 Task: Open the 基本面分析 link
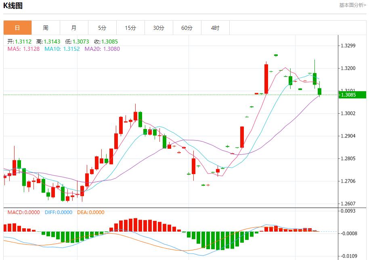pyautogui.click(x=352, y=5)
